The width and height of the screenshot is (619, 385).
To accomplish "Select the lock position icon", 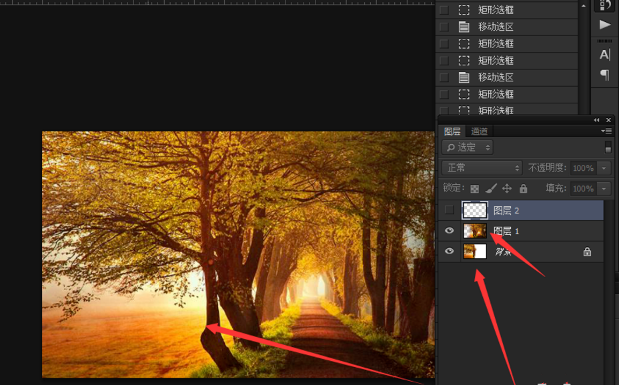I will coord(508,189).
